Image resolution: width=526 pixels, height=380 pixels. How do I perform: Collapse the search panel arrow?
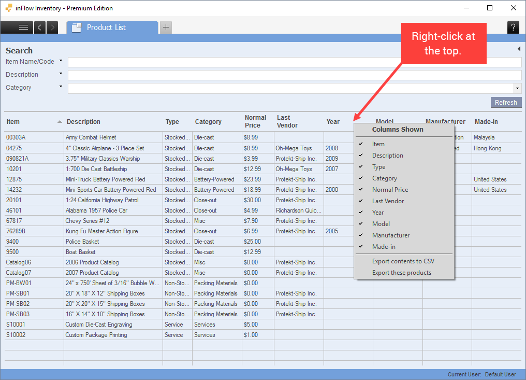(519, 49)
